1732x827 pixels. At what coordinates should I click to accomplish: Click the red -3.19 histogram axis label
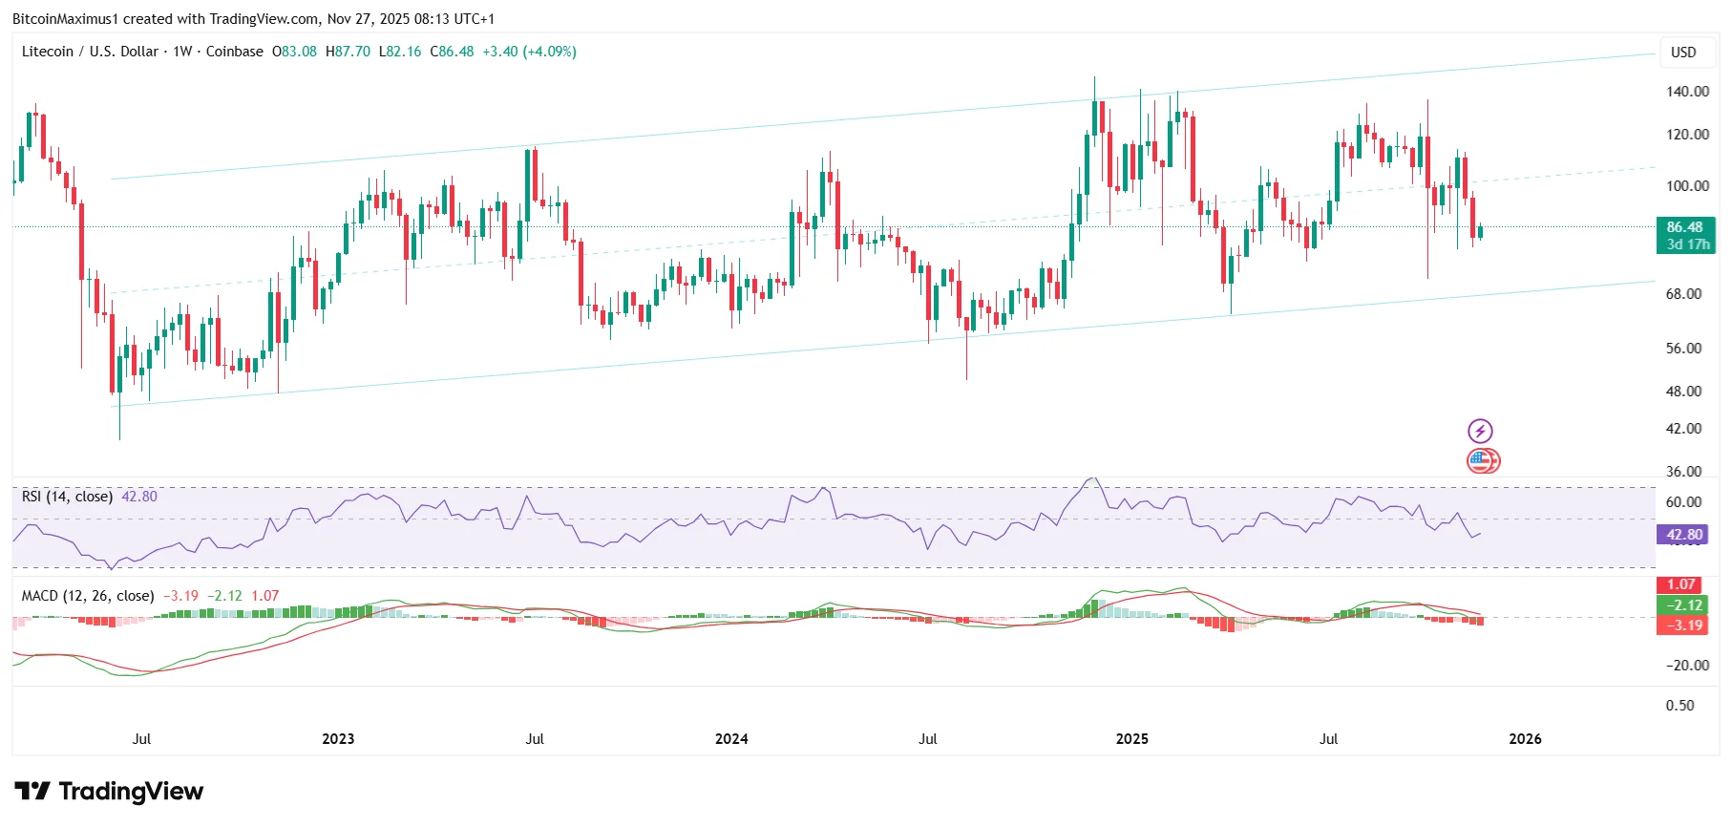click(1681, 626)
